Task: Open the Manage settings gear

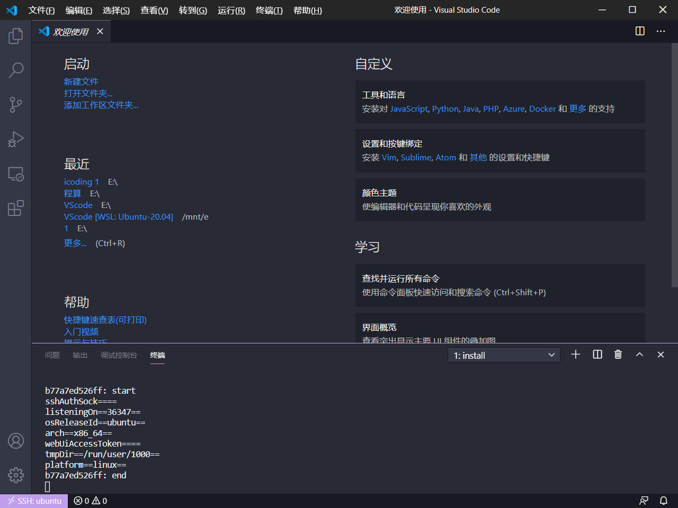Action: pos(16,475)
